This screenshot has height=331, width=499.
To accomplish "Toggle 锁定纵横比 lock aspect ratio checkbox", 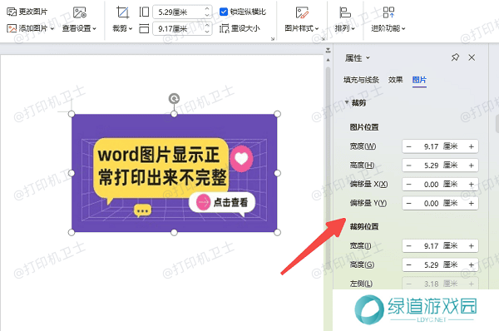I will click(224, 12).
